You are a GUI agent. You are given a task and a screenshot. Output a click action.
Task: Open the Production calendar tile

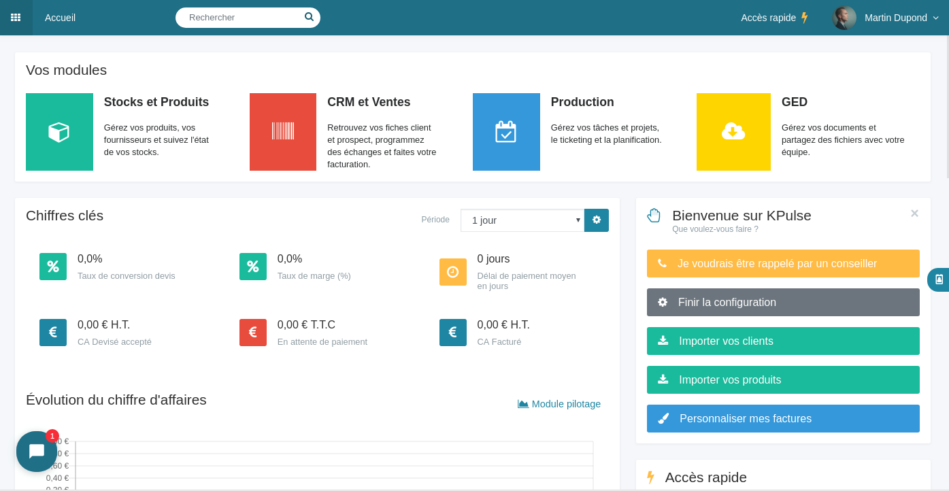pos(506,132)
